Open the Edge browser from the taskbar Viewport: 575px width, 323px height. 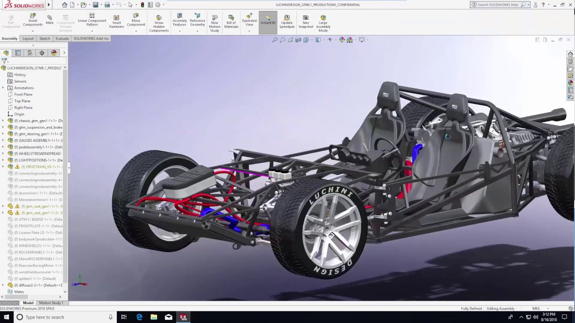click(x=139, y=317)
